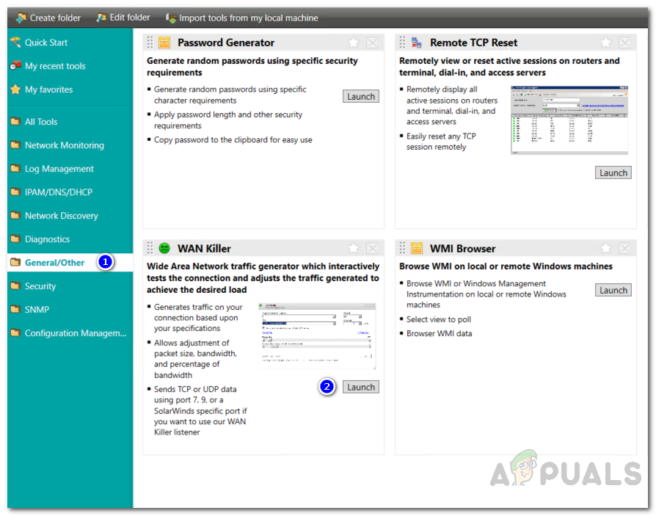Grab the Remote TCP Reset drag handle
This screenshot has height=516, width=656.
click(x=402, y=43)
